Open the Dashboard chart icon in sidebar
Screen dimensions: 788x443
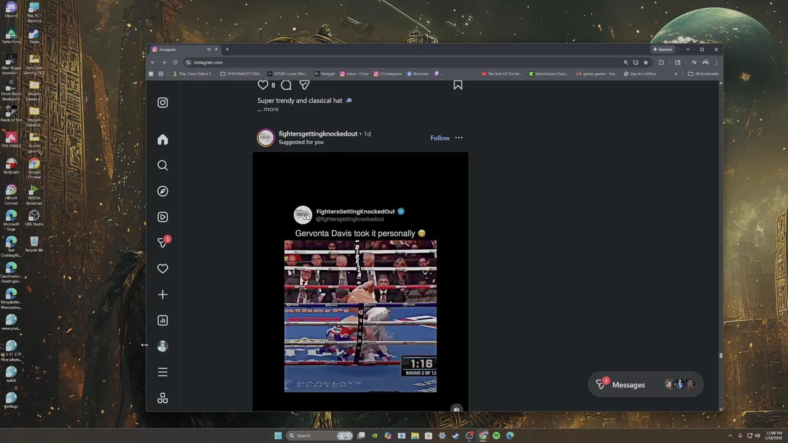[163, 321]
